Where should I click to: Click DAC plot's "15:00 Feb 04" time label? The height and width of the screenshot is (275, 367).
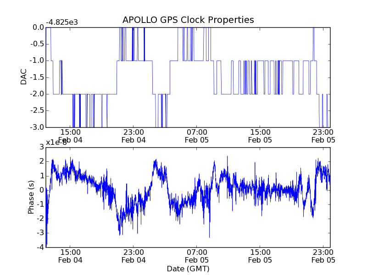(70, 136)
